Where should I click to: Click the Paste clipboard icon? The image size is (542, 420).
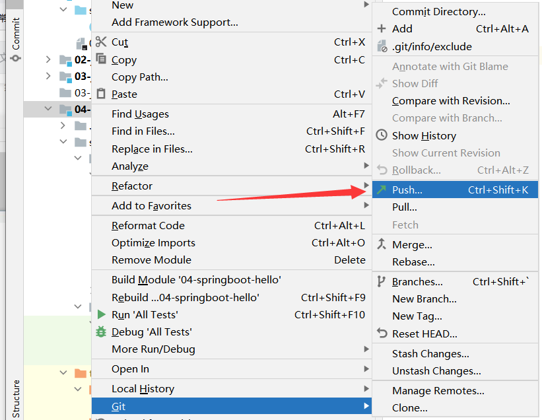(x=101, y=93)
